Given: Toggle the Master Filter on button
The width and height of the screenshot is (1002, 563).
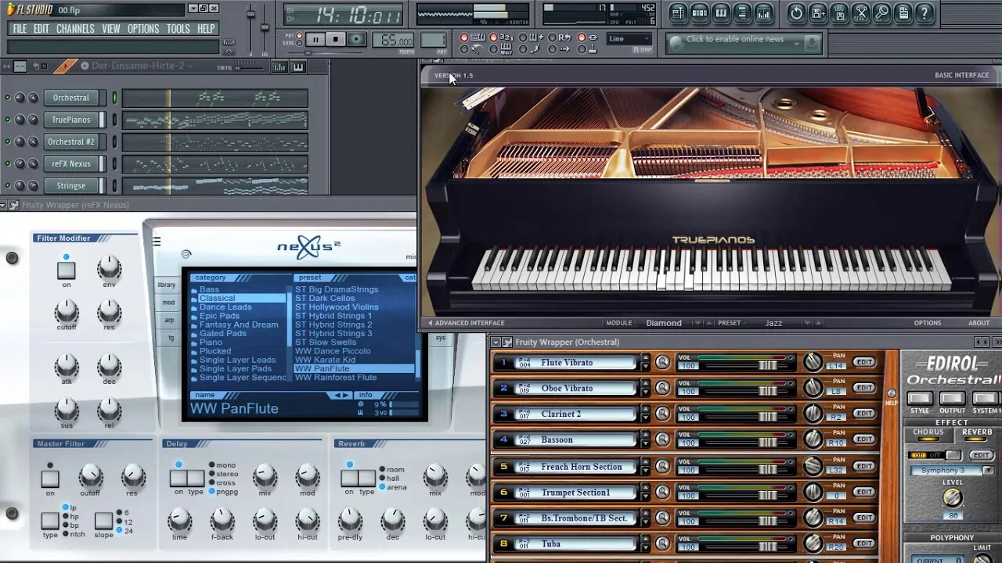Looking at the screenshot, I should click(50, 478).
